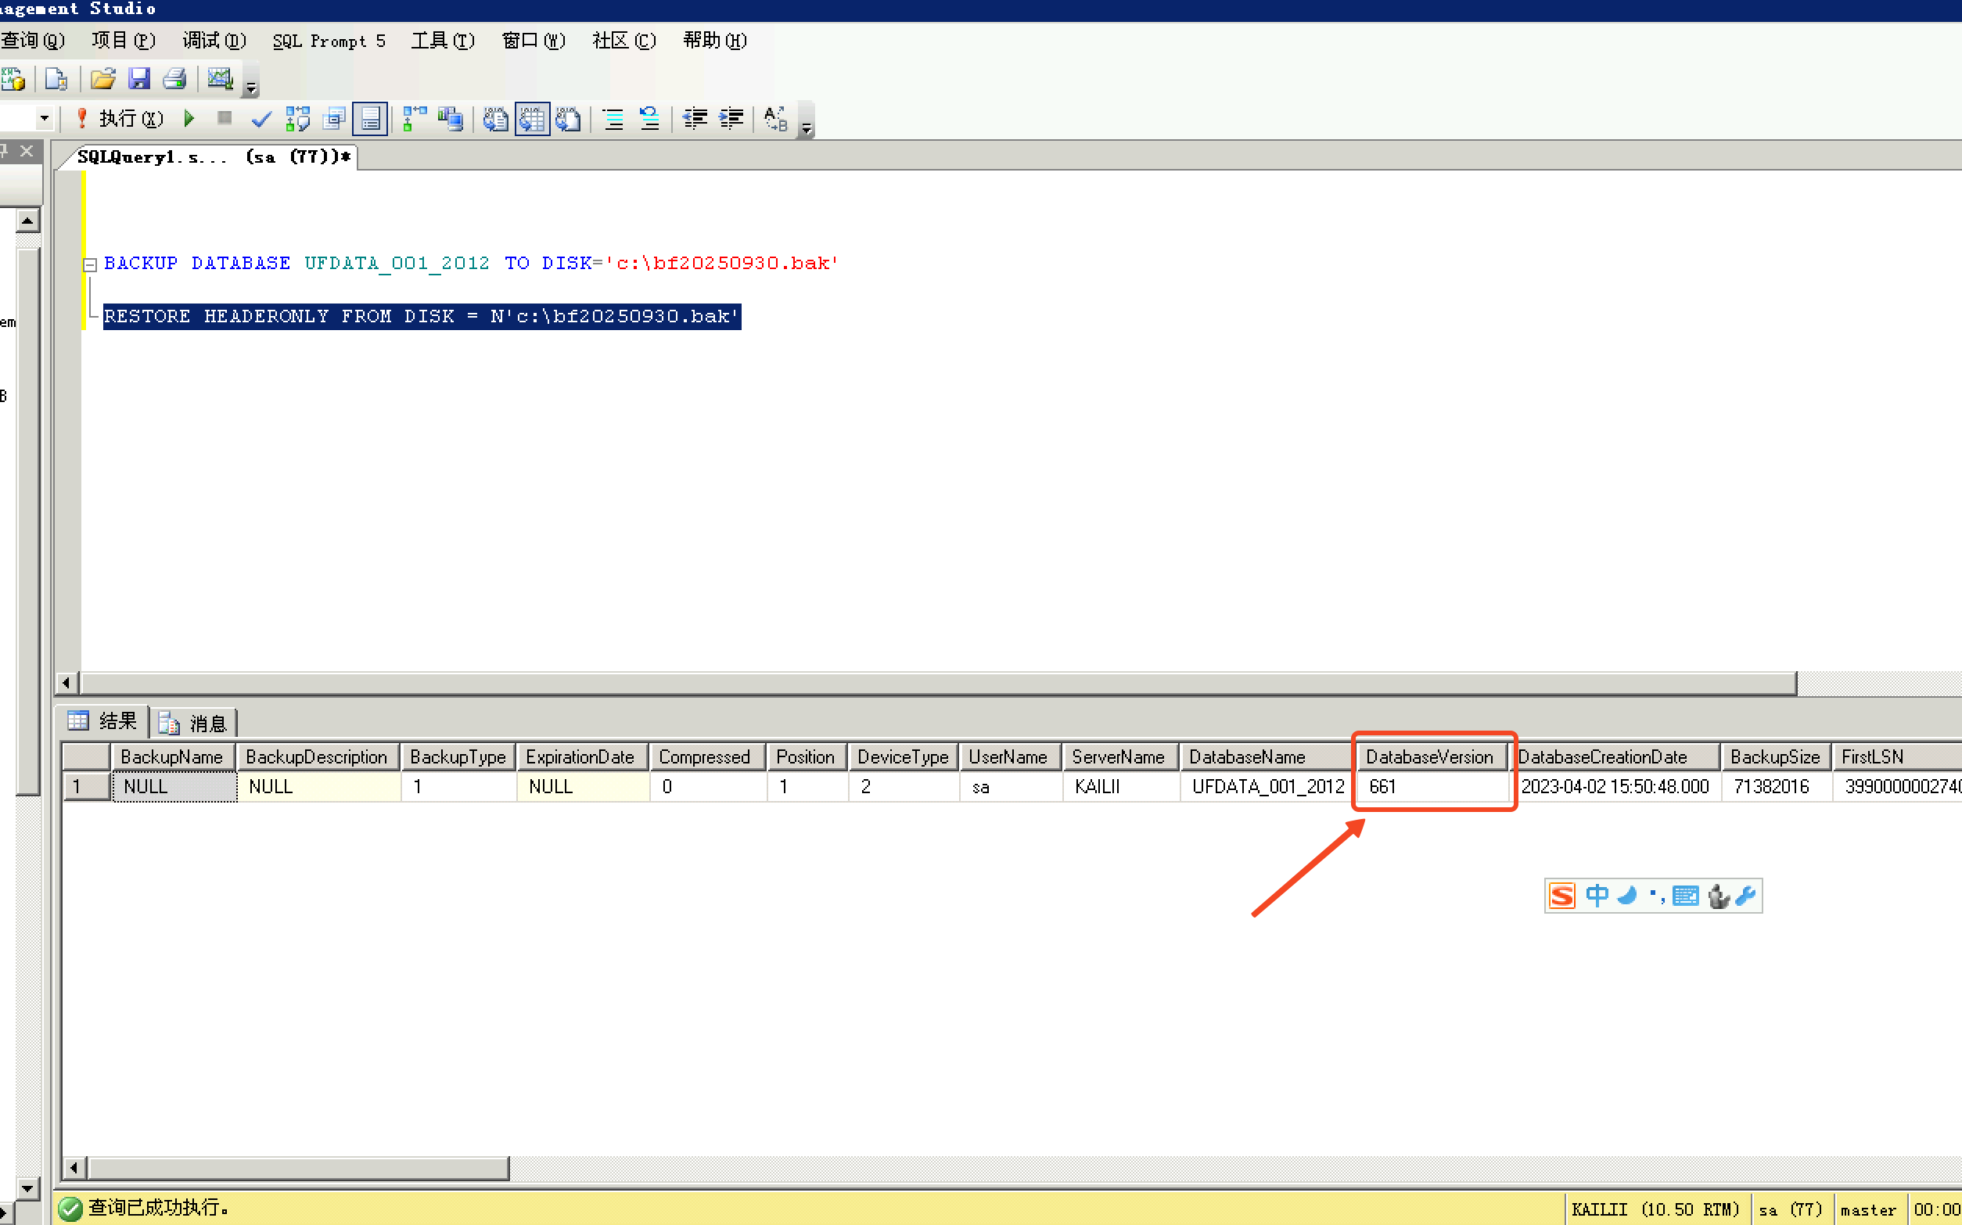Click the DatabaseVersion column header
Image resolution: width=1962 pixels, height=1225 pixels.
tap(1429, 756)
